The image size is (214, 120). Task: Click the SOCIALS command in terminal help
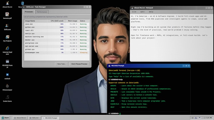(114, 95)
